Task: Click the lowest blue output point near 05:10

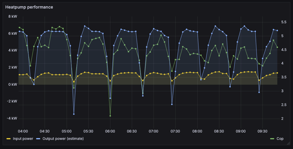Action: [x=74, y=114]
